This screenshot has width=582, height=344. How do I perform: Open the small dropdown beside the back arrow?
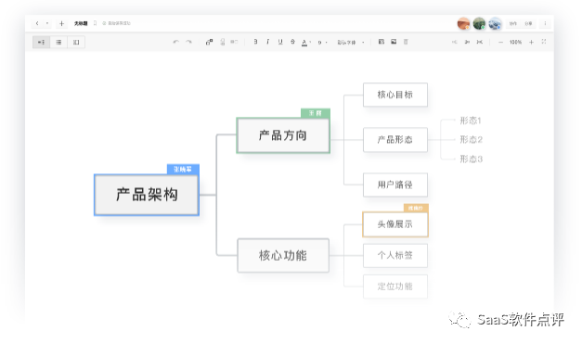pos(47,23)
